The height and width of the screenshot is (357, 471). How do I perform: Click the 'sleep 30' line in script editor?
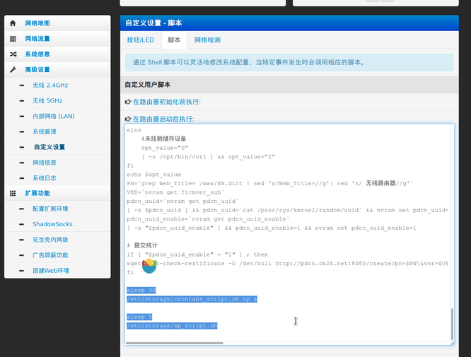(x=141, y=291)
